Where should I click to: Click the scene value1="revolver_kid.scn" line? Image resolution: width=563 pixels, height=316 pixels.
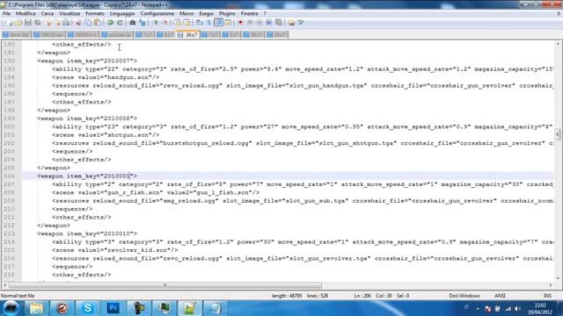pos(115,250)
